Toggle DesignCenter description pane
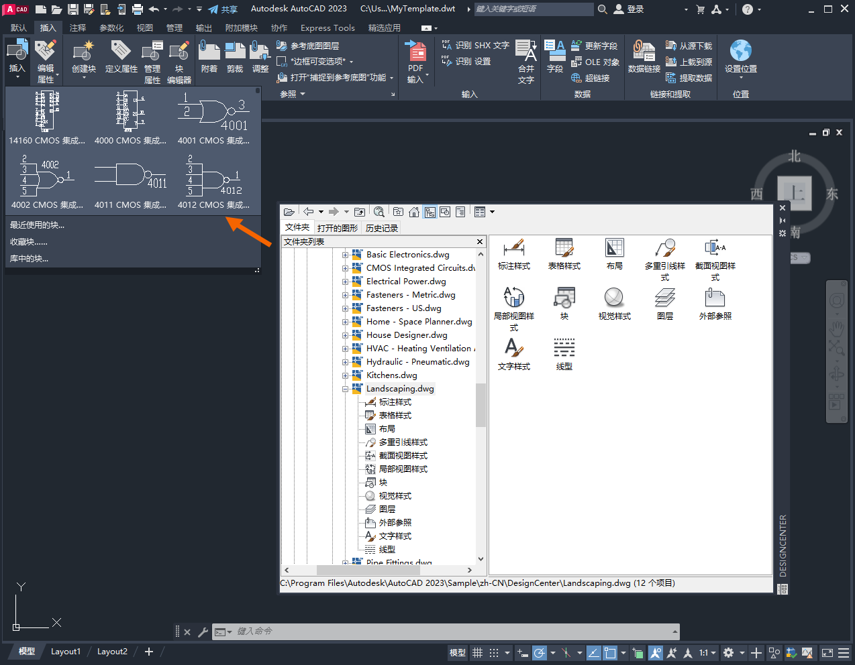 pos(460,212)
